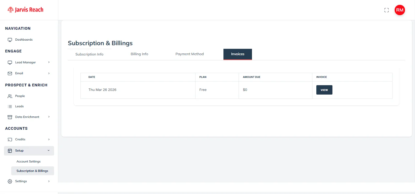Select the Leads list icon
415x194 pixels.
point(9,106)
